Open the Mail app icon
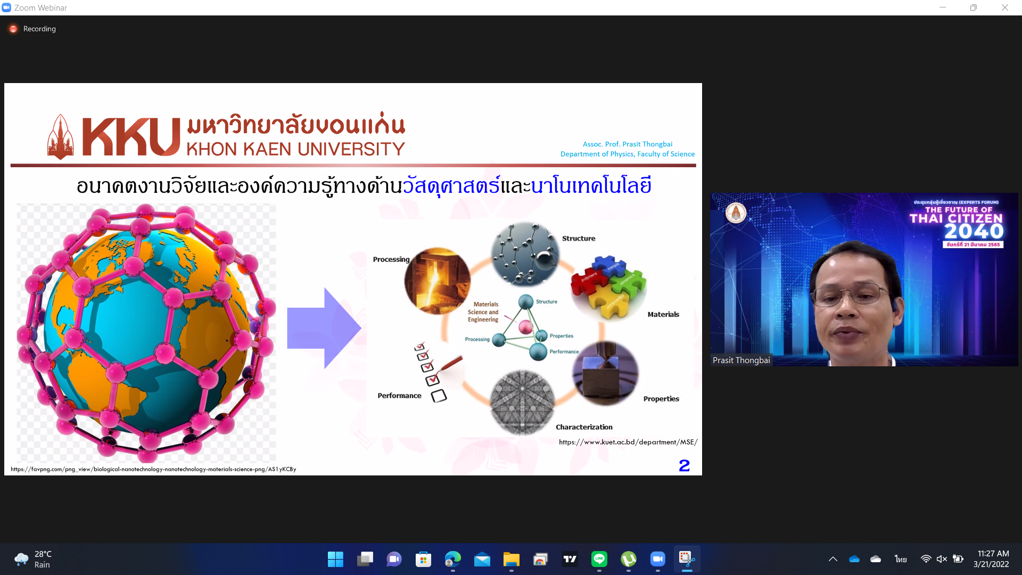Screen dimensions: 1022x575 (x=482, y=559)
